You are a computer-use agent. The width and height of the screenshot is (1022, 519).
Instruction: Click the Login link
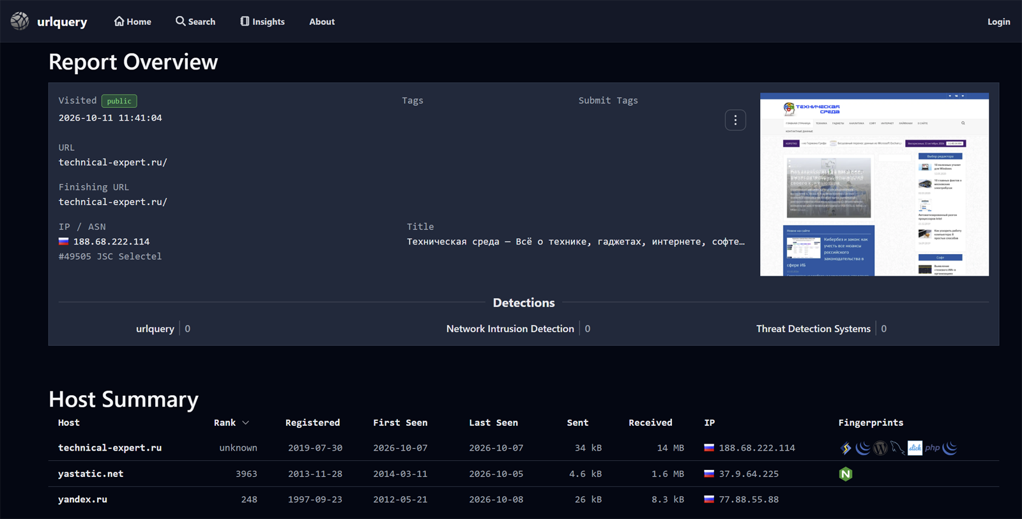click(x=998, y=22)
